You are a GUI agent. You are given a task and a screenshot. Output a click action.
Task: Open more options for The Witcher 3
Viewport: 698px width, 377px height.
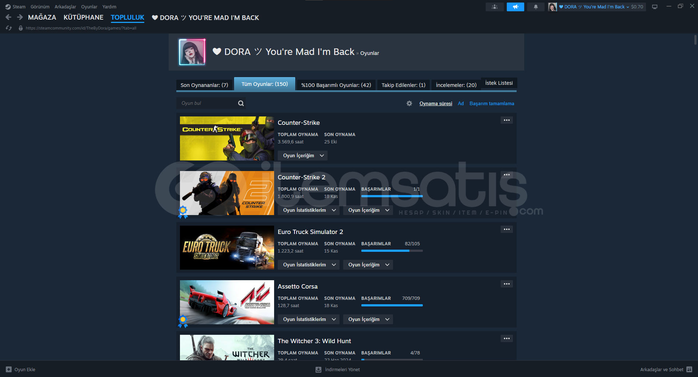click(x=507, y=338)
